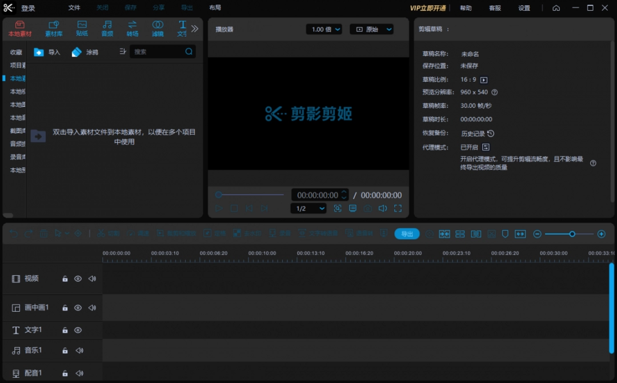Click the 导出 export button
The width and height of the screenshot is (617, 383).
[407, 233]
